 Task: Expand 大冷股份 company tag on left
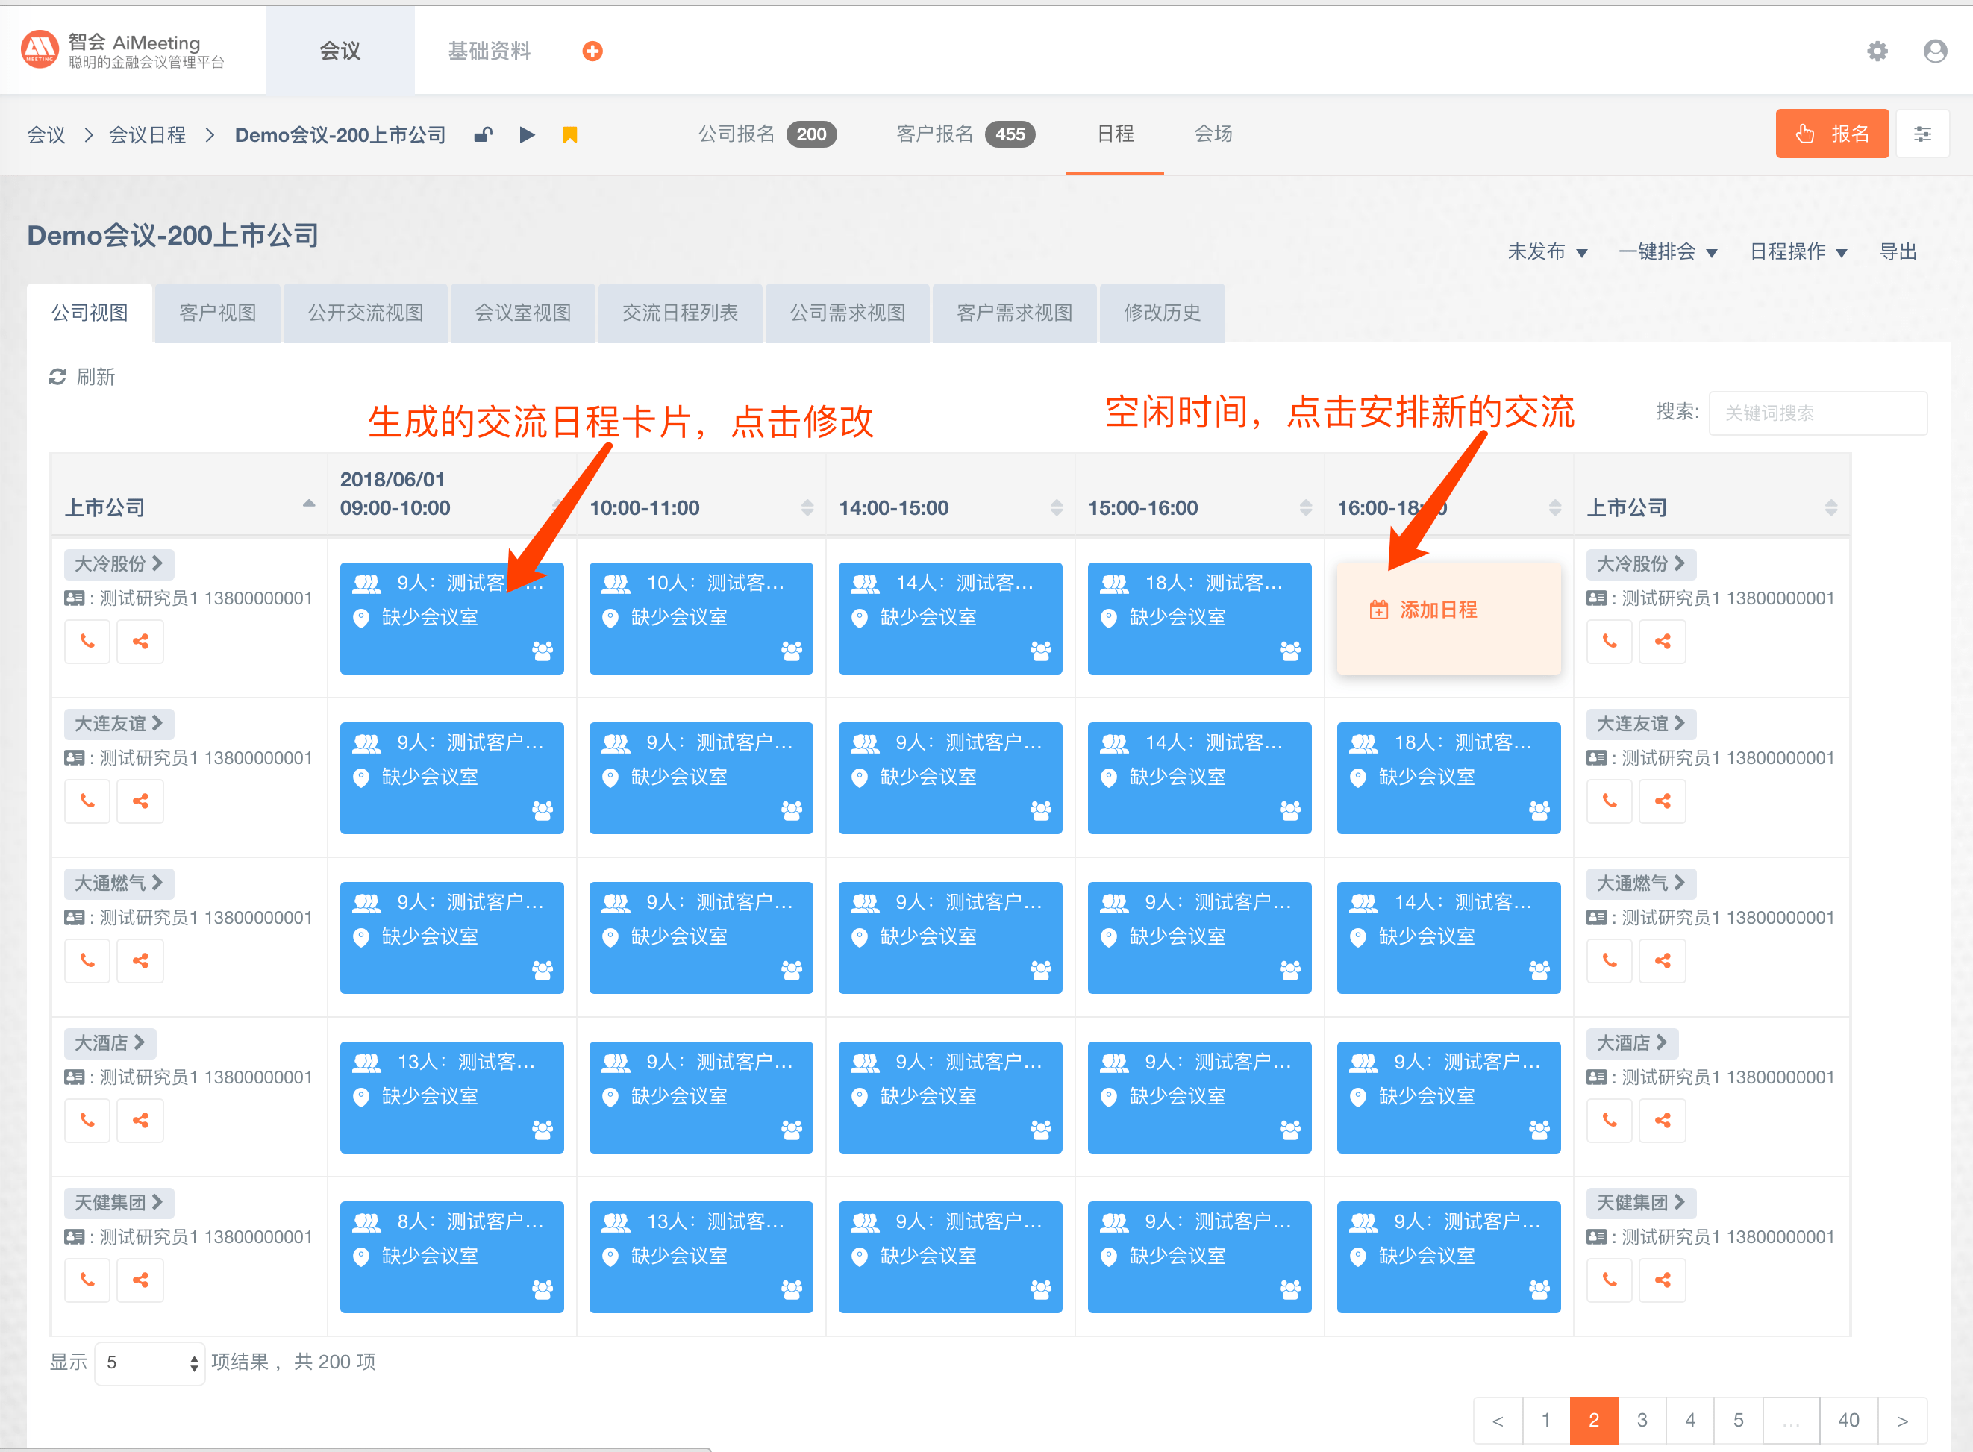(119, 564)
